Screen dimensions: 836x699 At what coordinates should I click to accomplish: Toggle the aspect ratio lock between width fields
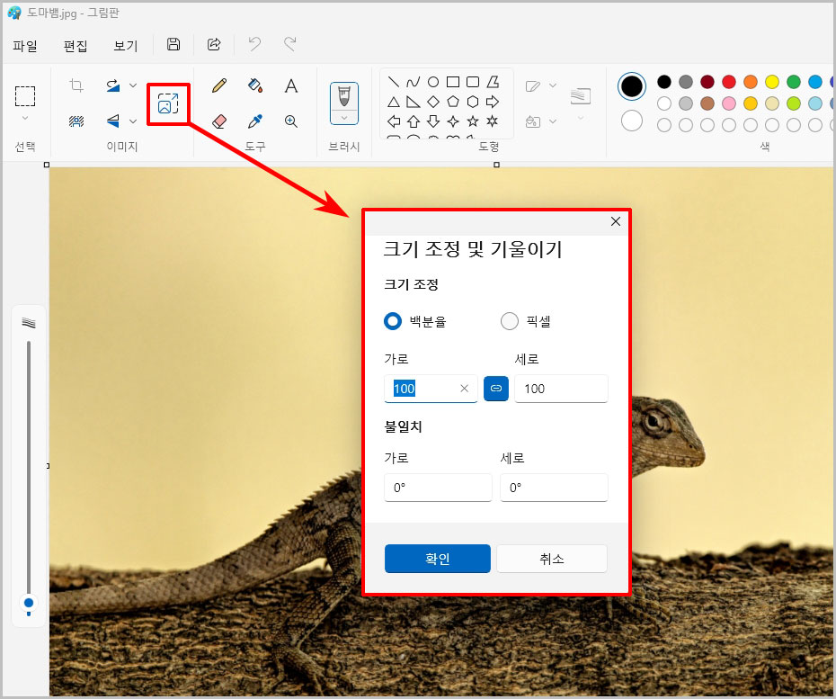[495, 389]
